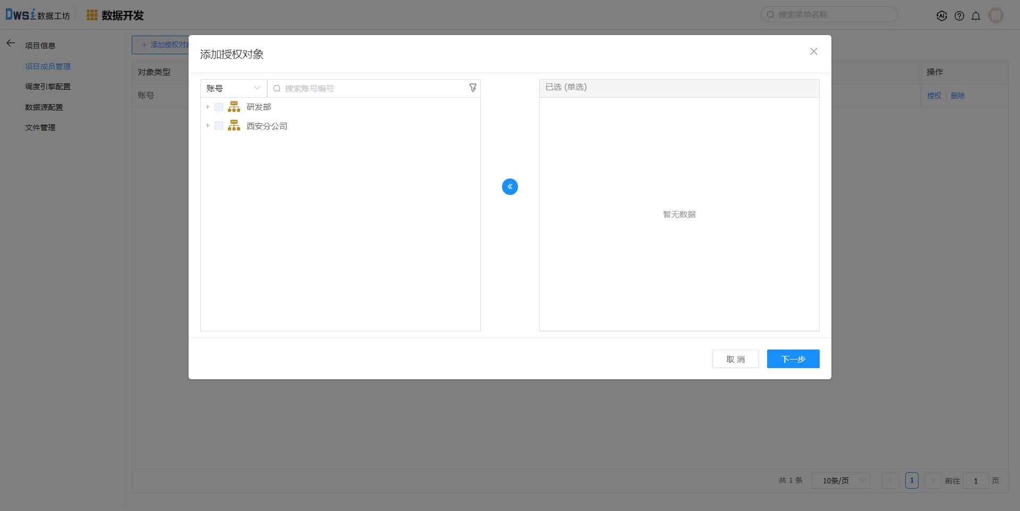Click the 研发部 organization icon
Image resolution: width=1020 pixels, height=511 pixels.
234,107
